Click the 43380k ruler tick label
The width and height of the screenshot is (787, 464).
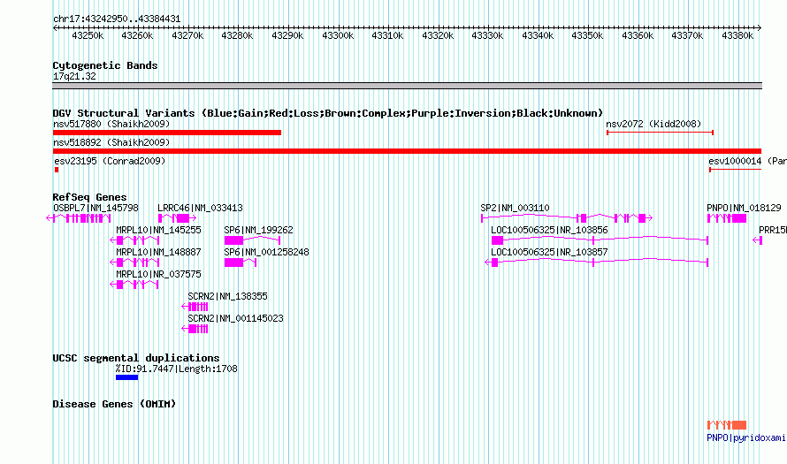(x=737, y=35)
